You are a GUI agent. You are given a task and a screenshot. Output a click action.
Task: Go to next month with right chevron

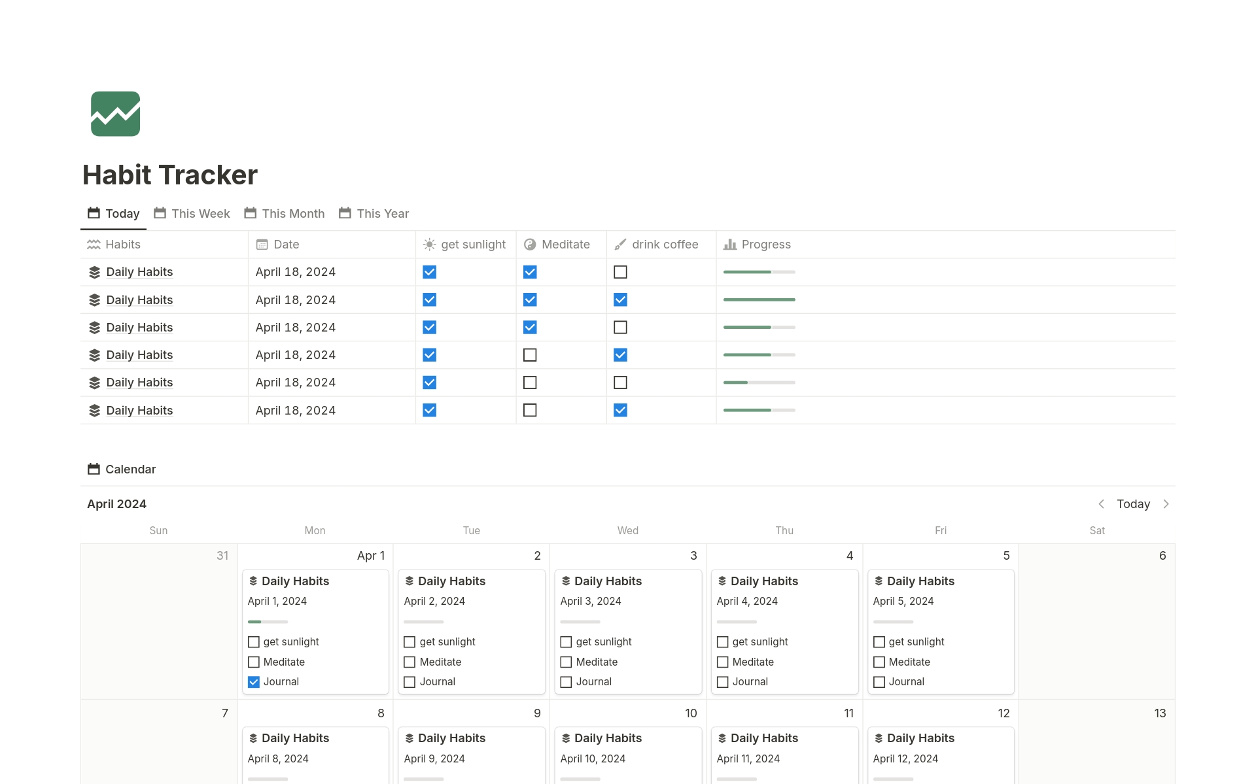coord(1166,504)
